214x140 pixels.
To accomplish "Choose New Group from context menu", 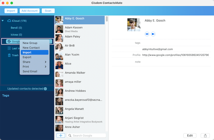I will coord(35,43).
